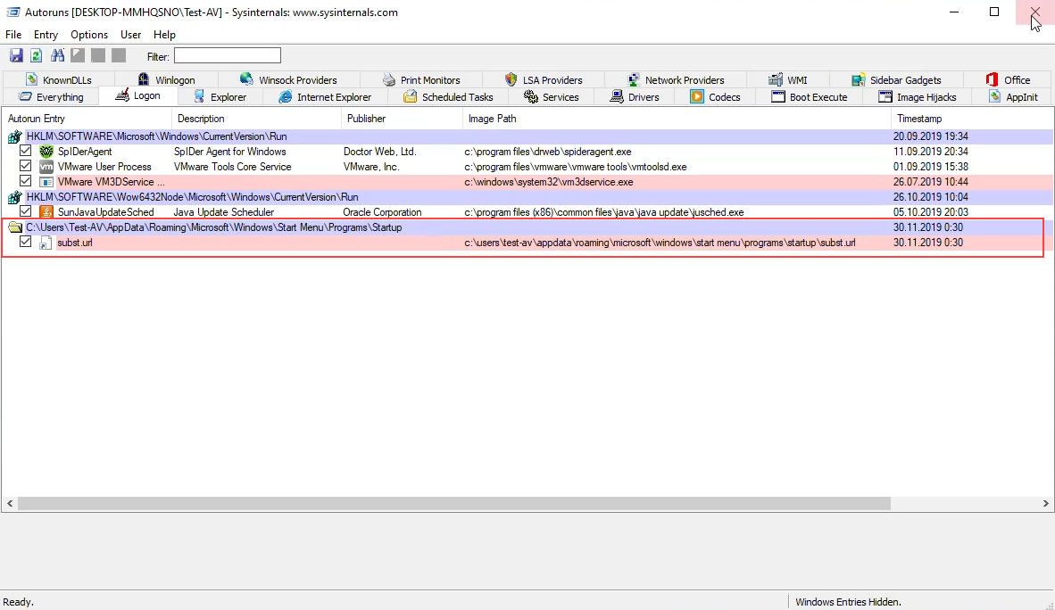
Task: Uncheck the SpIDerAgent autorun entry
Action: 26,151
